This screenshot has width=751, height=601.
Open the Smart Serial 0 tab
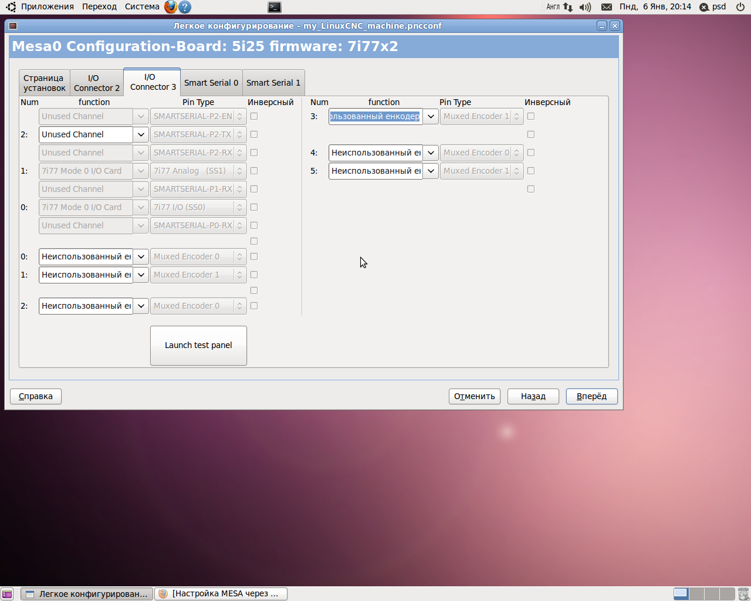(211, 83)
